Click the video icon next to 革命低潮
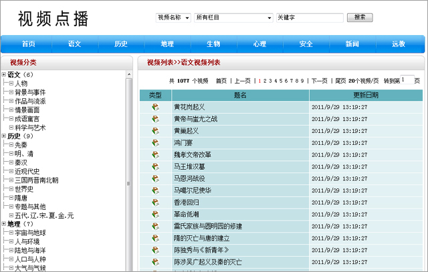 click(x=155, y=214)
